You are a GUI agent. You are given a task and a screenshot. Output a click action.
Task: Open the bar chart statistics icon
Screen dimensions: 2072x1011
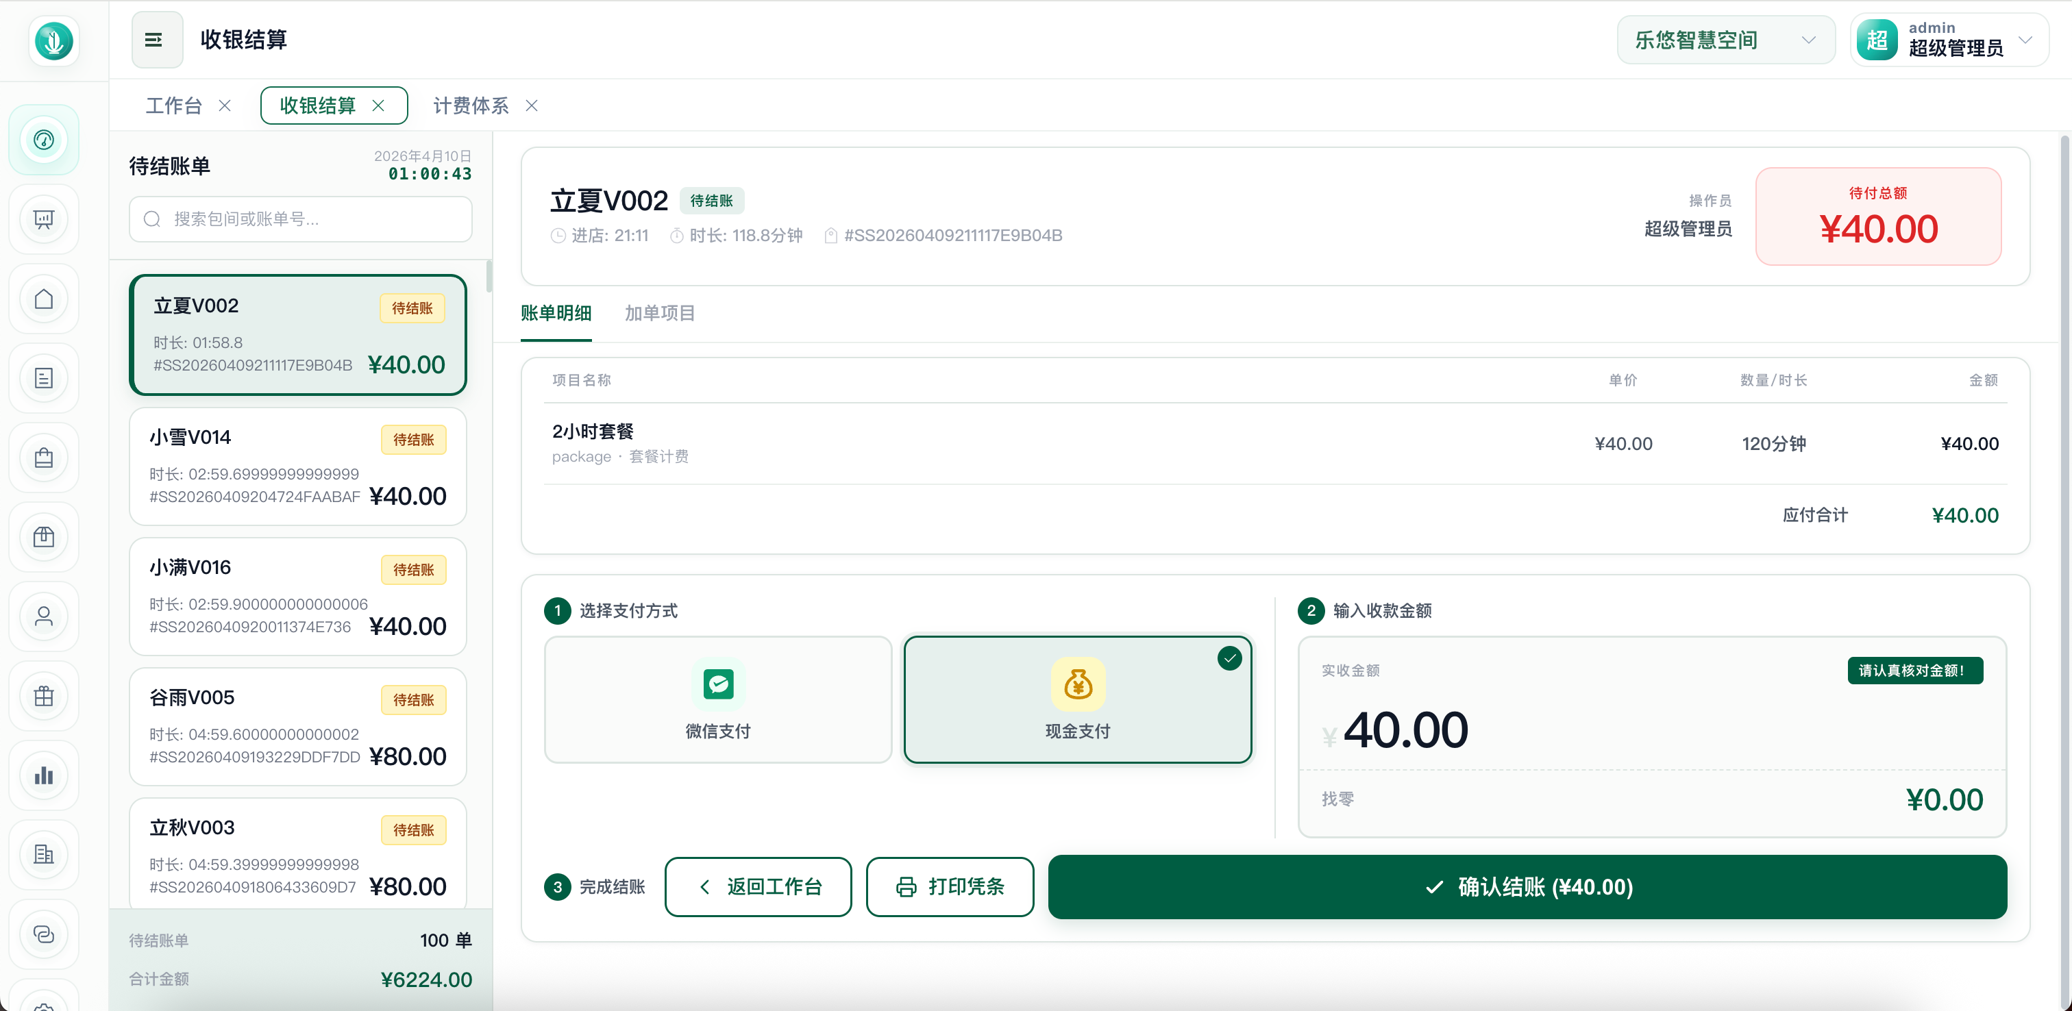(43, 775)
